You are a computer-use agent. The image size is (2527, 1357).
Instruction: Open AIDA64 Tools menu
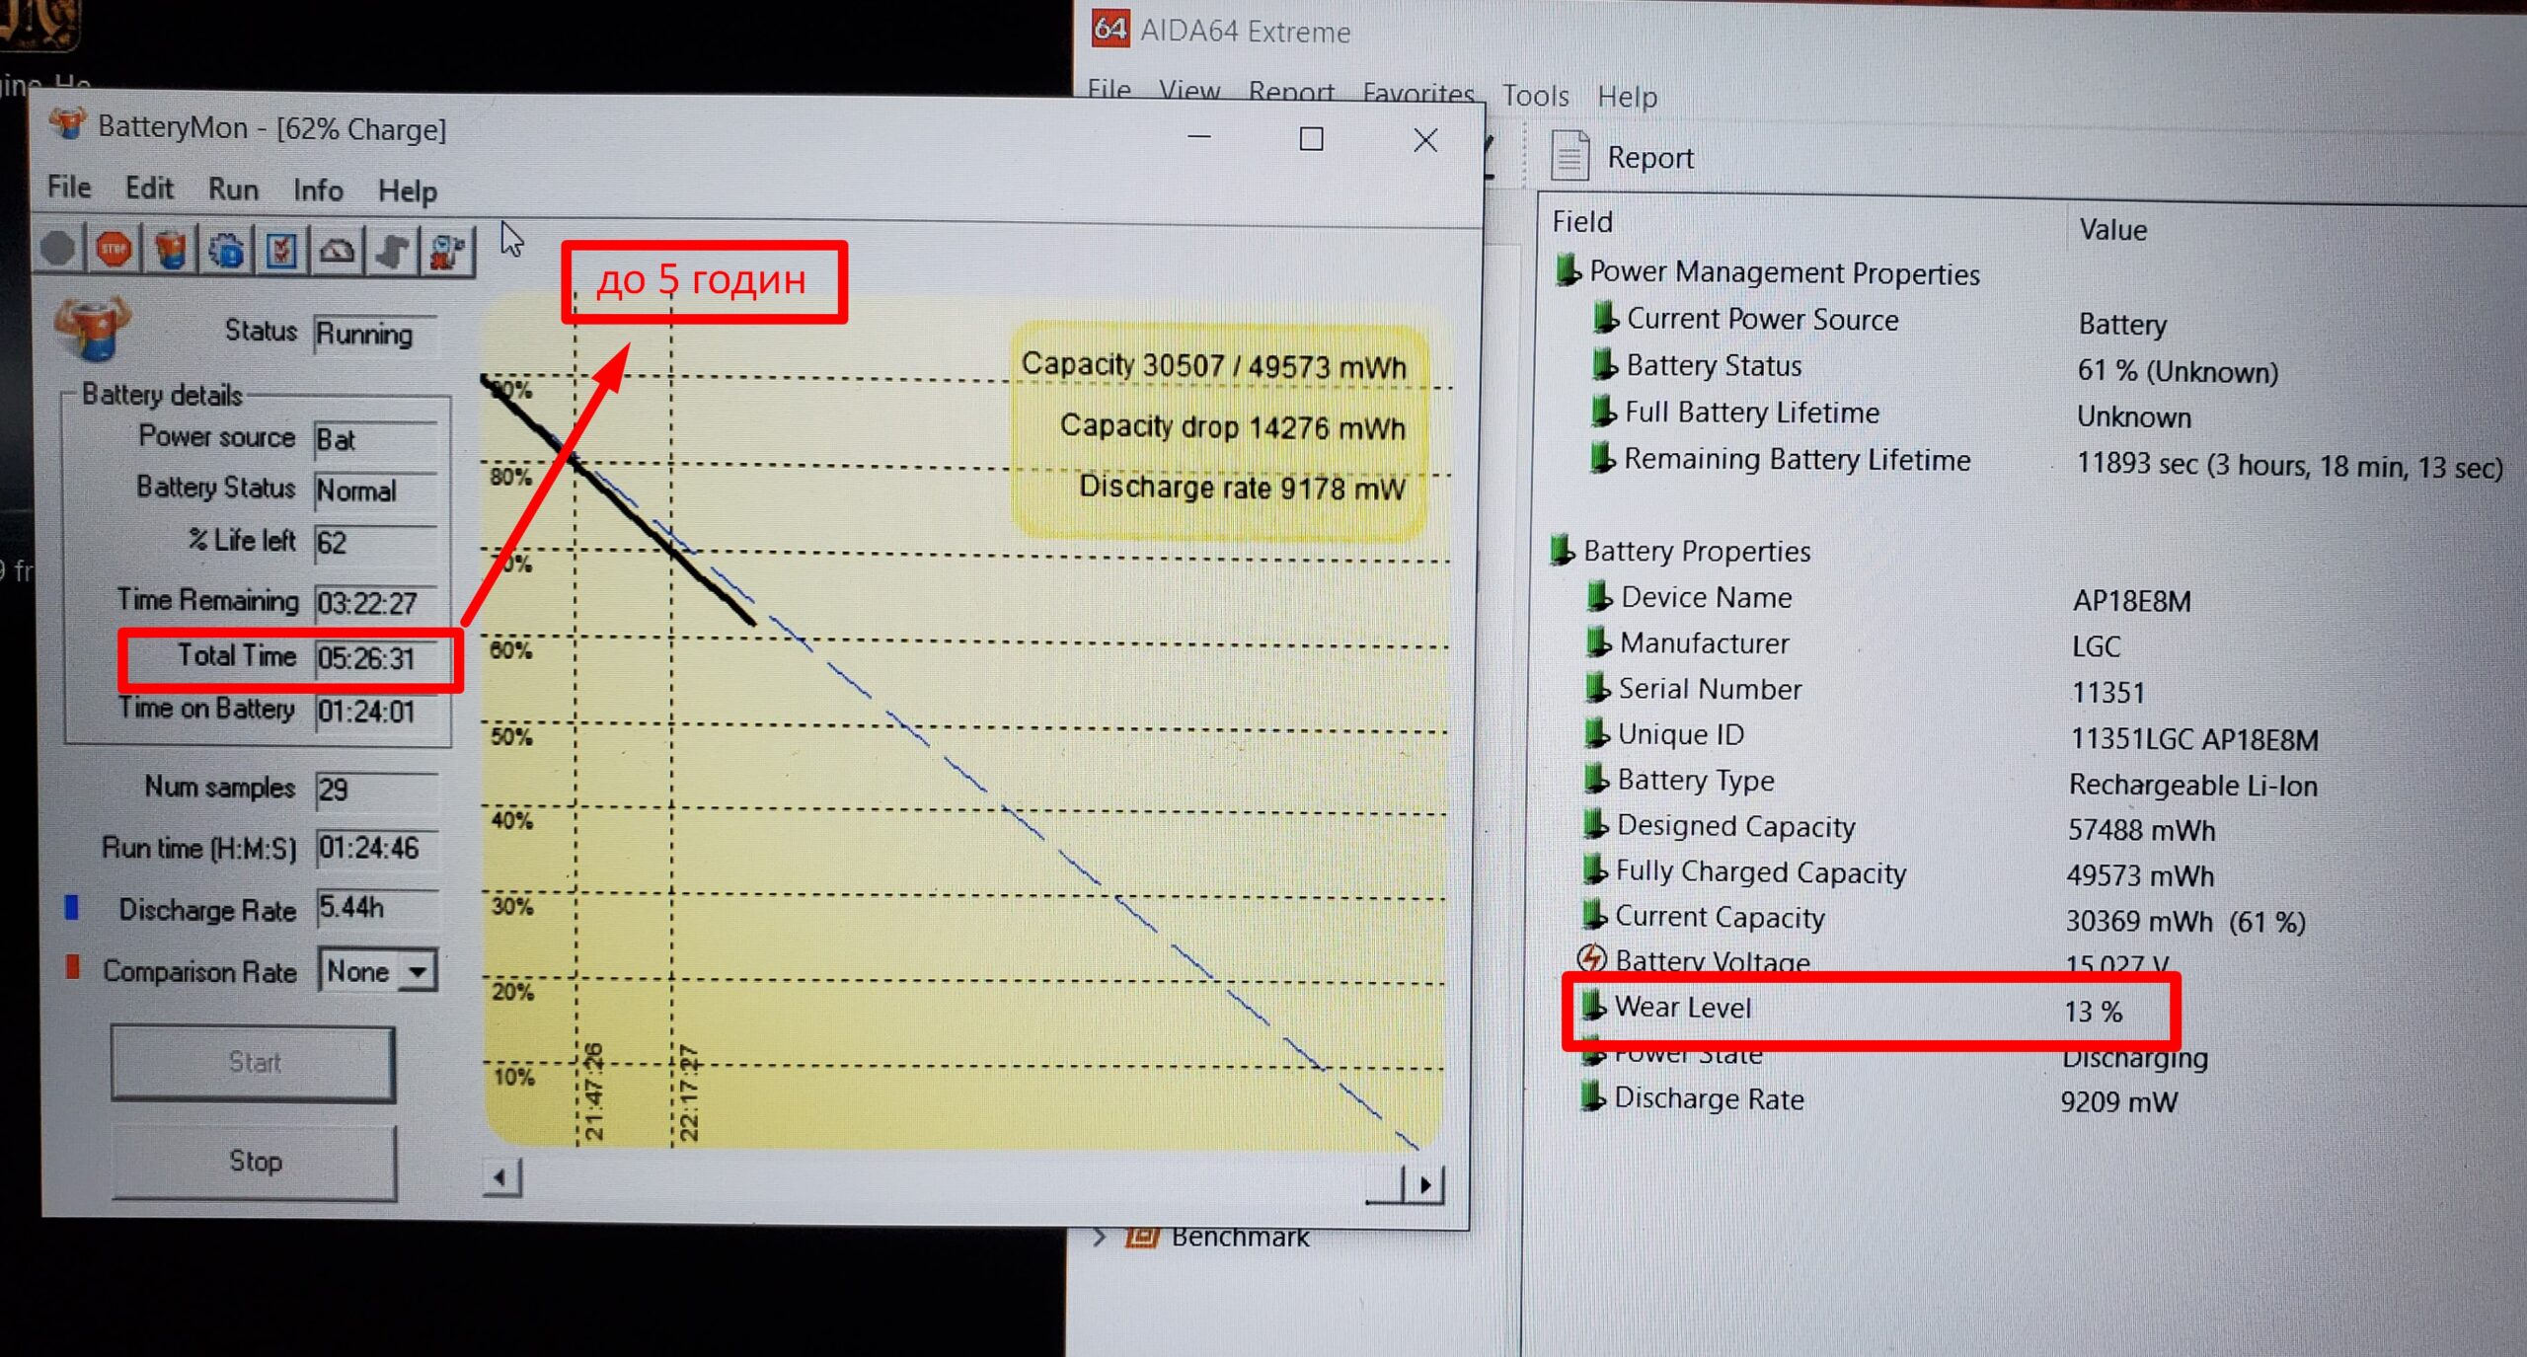tap(1535, 96)
